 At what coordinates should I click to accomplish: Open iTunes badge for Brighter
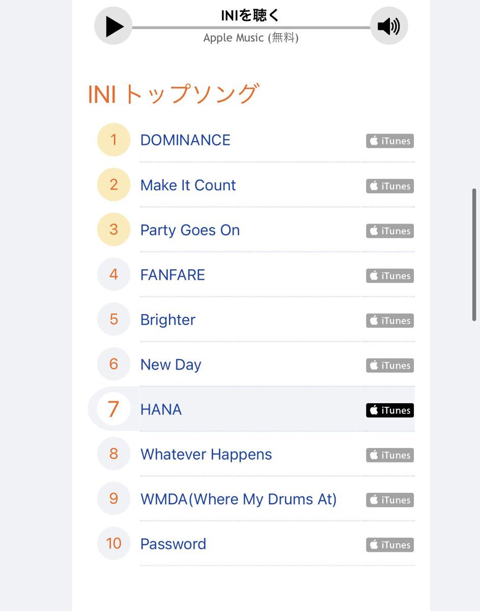[x=390, y=320]
